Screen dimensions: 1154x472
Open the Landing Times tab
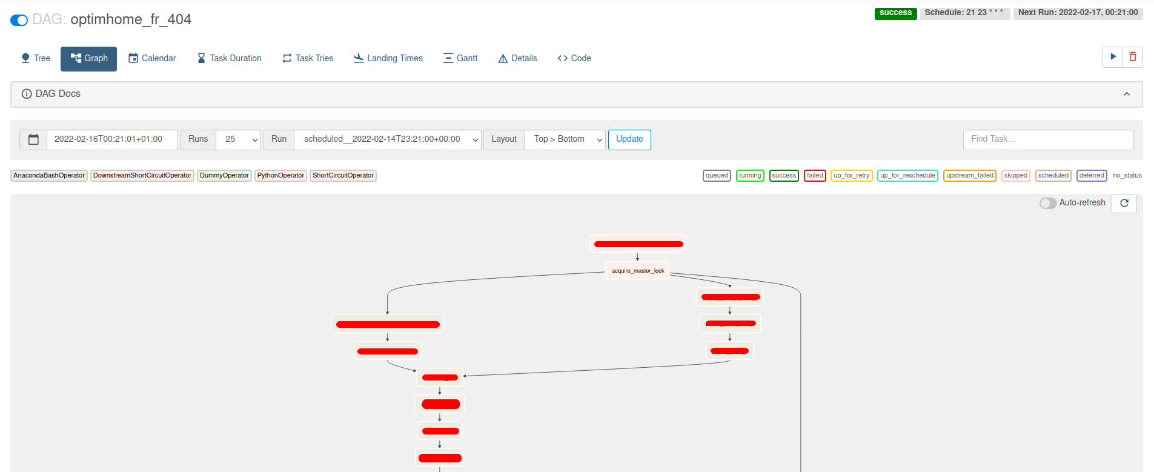click(x=388, y=58)
